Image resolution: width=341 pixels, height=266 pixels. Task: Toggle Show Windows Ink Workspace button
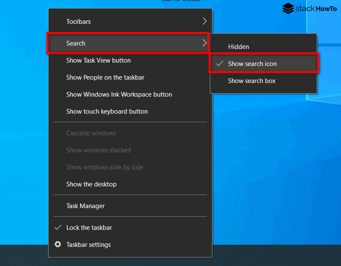[x=119, y=94]
